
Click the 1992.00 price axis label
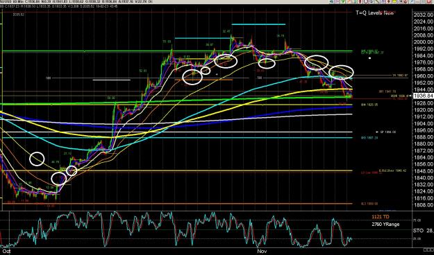tap(423, 49)
